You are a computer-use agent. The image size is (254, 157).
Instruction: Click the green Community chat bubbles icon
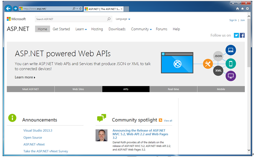101,118
